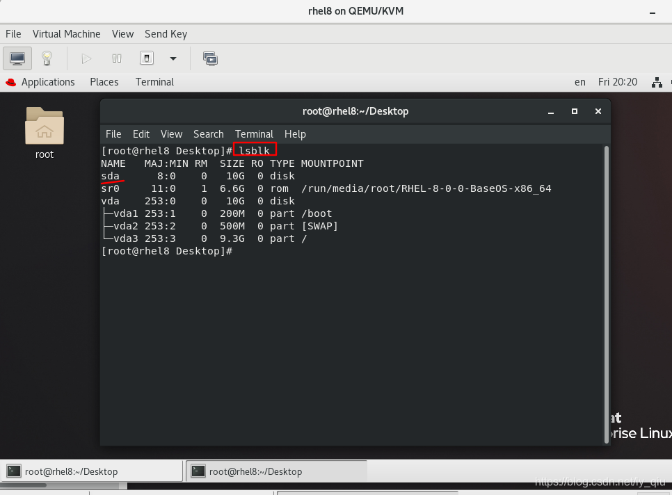Select the second root@rhel8 taskbar entry
672x495 pixels.
point(275,471)
